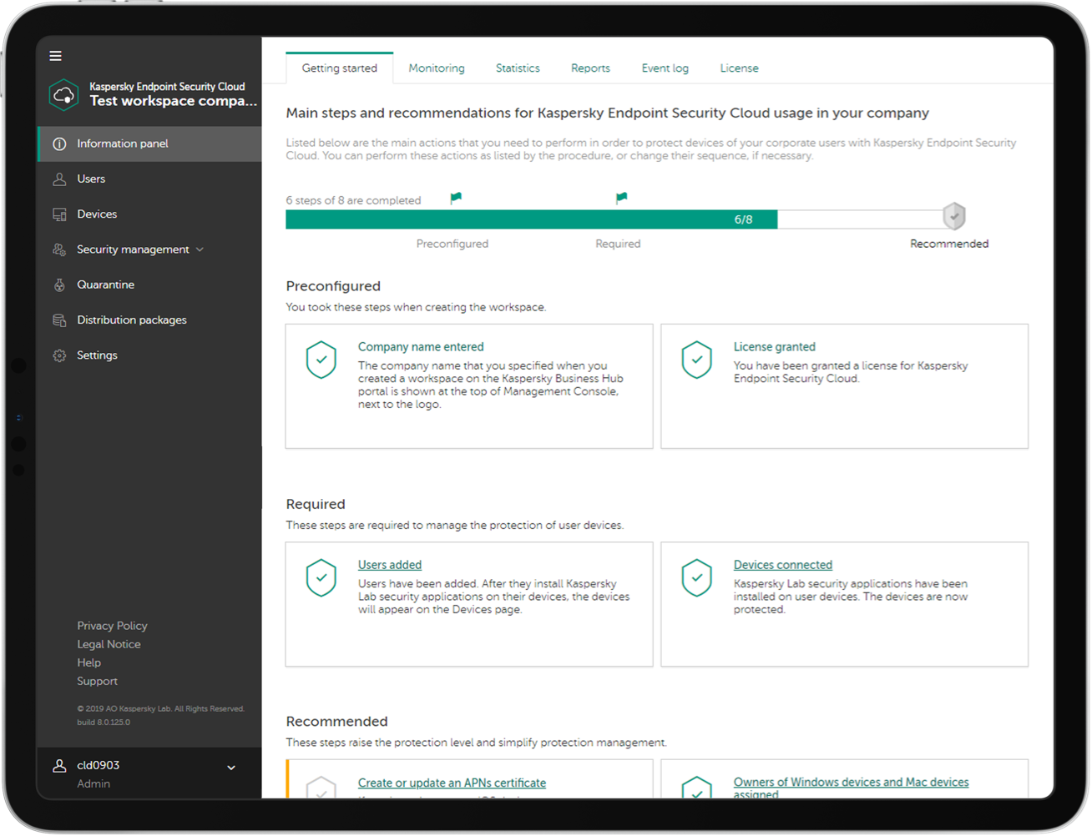Click the Kaspersky cloud hexagon logo
The image size is (1092, 836).
pos(64,95)
